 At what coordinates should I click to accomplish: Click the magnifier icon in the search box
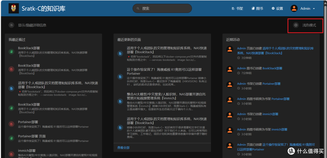[138, 8]
